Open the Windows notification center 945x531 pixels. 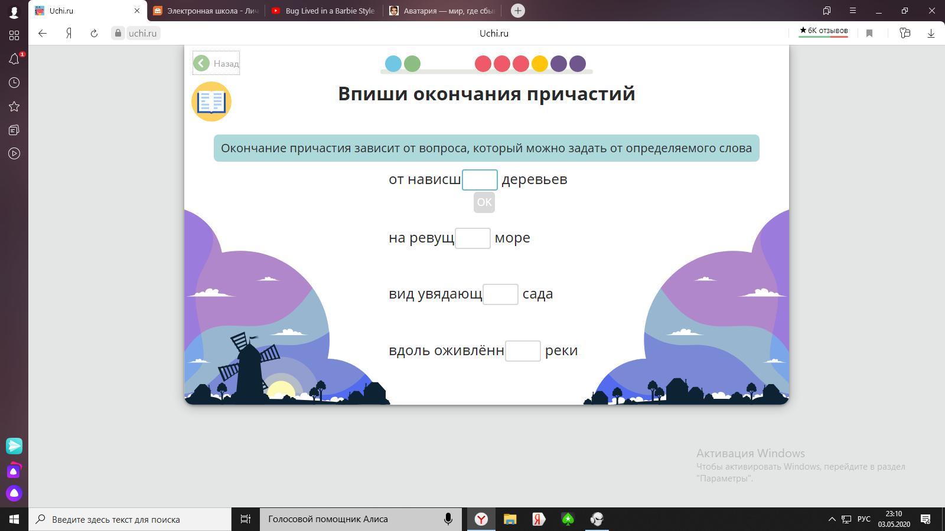[x=926, y=519]
